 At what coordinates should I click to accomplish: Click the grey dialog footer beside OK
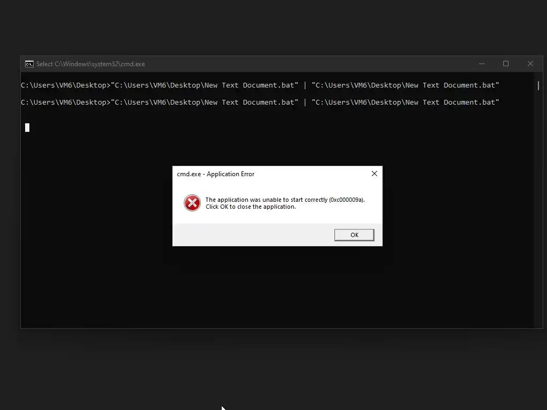coord(253,235)
